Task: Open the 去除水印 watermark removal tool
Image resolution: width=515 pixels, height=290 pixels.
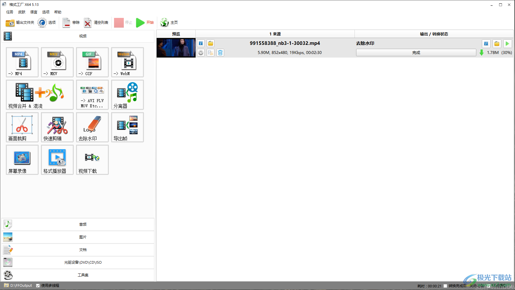Action: [92, 127]
